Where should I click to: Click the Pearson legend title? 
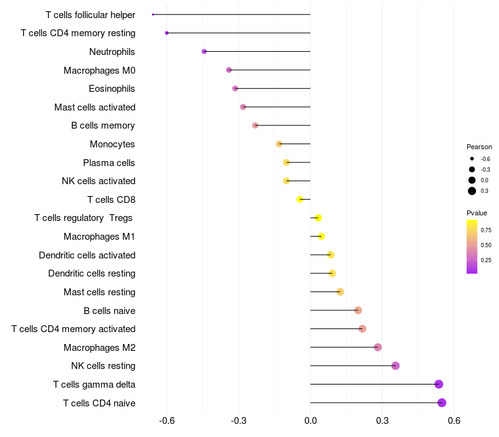coord(479,147)
